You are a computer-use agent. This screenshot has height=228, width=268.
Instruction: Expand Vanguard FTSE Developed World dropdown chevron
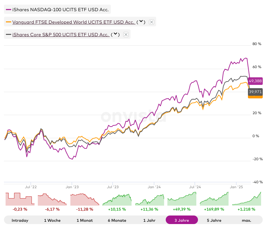141,22
